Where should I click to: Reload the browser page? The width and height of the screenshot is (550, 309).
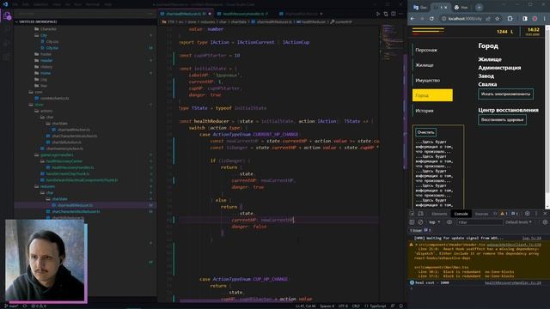pyautogui.click(x=431, y=19)
